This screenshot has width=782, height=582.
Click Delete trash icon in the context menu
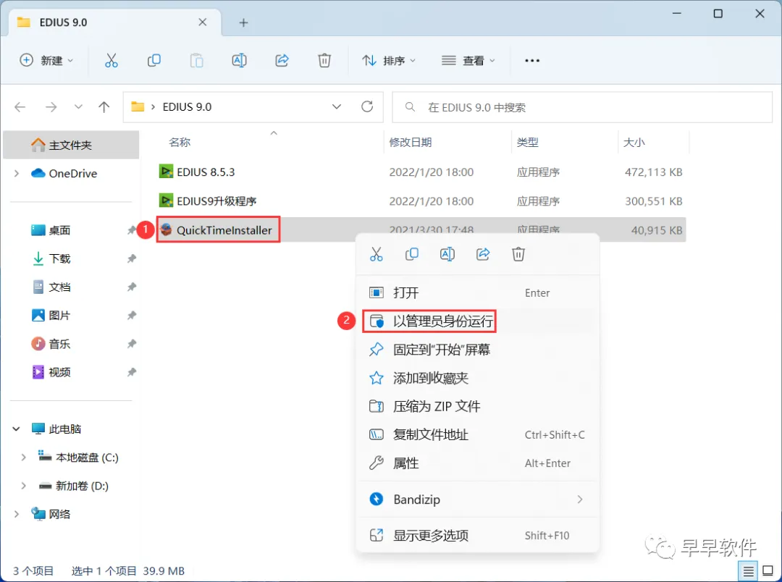click(518, 254)
